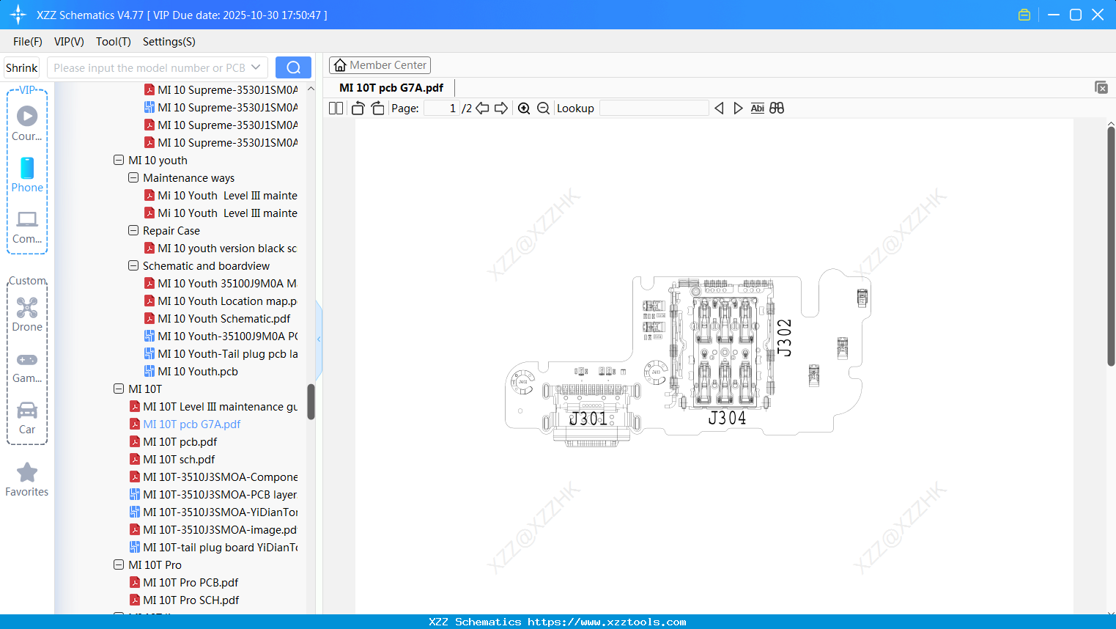Open the Tool menu
The height and width of the screenshot is (629, 1116).
coord(113,42)
